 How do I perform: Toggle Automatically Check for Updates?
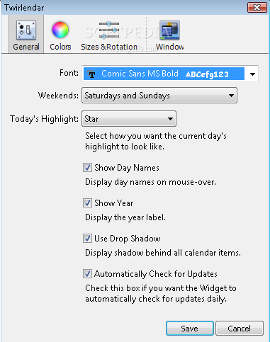[87, 274]
